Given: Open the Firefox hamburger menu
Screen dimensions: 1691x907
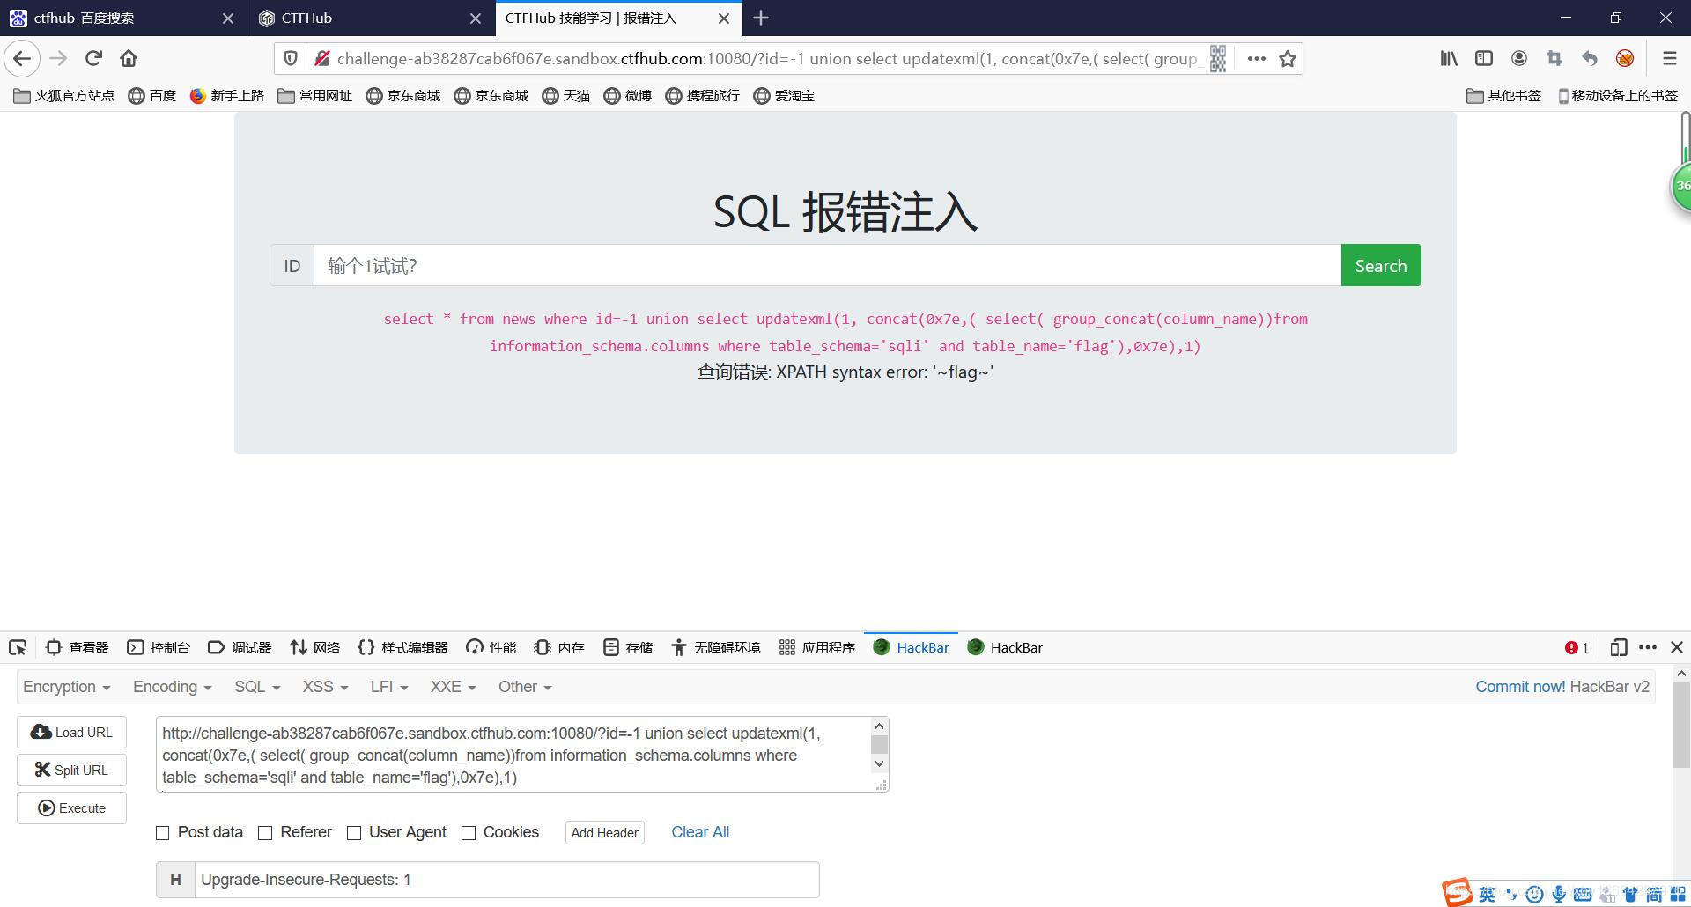Looking at the screenshot, I should (1669, 58).
